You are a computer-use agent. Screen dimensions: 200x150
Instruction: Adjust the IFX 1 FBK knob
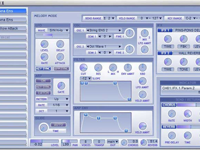(183, 39)
